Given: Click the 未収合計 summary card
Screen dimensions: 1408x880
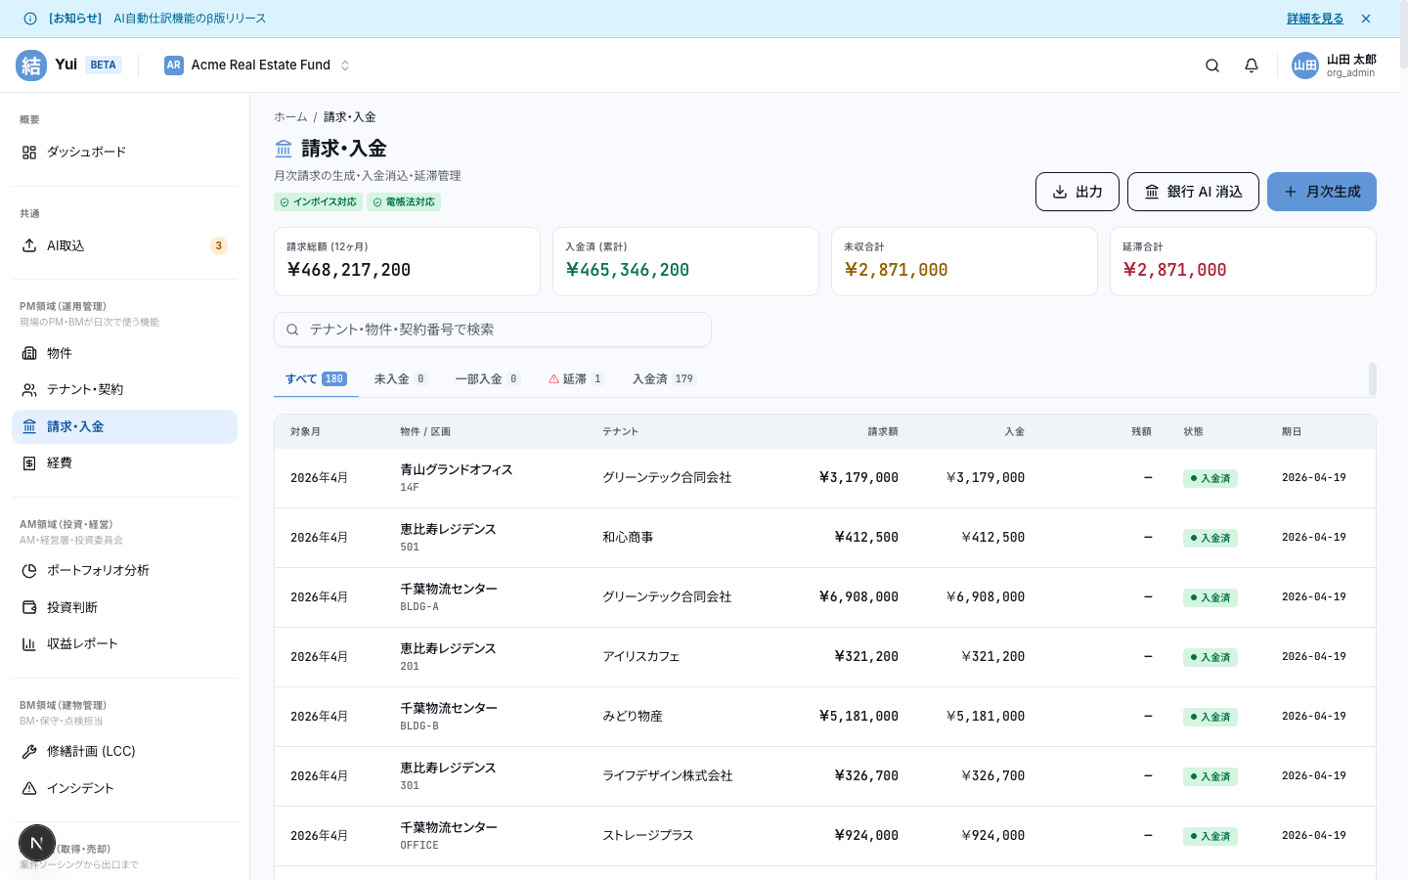Looking at the screenshot, I should 964,261.
